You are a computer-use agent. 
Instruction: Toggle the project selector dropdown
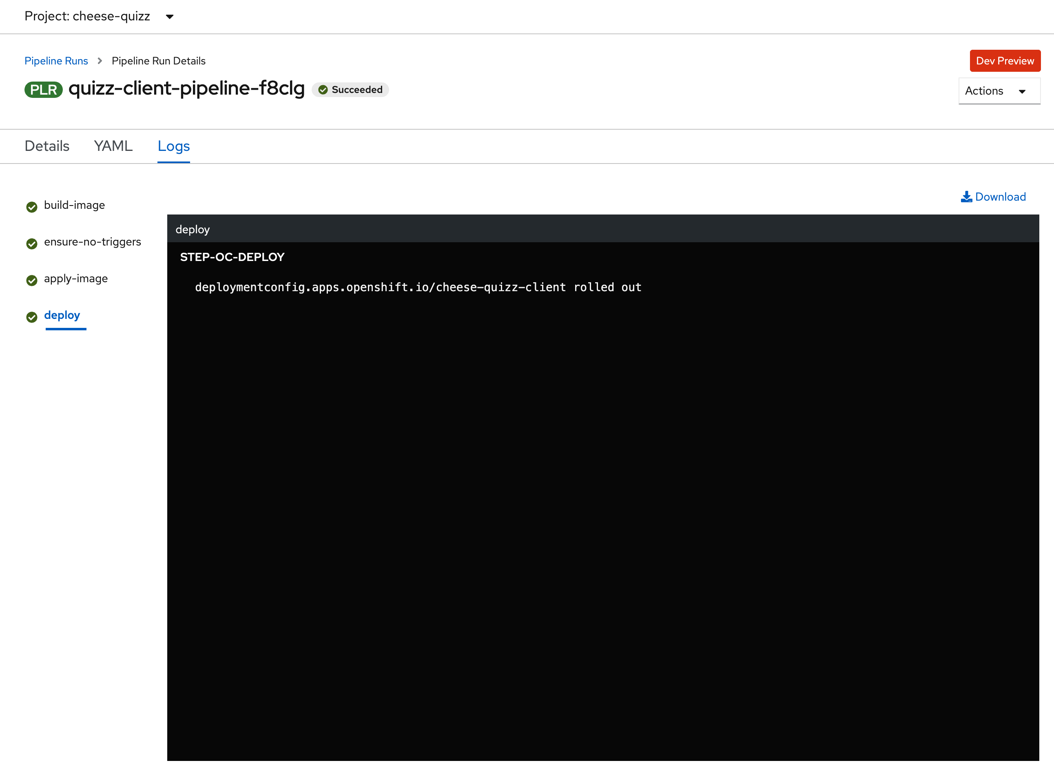click(x=172, y=15)
